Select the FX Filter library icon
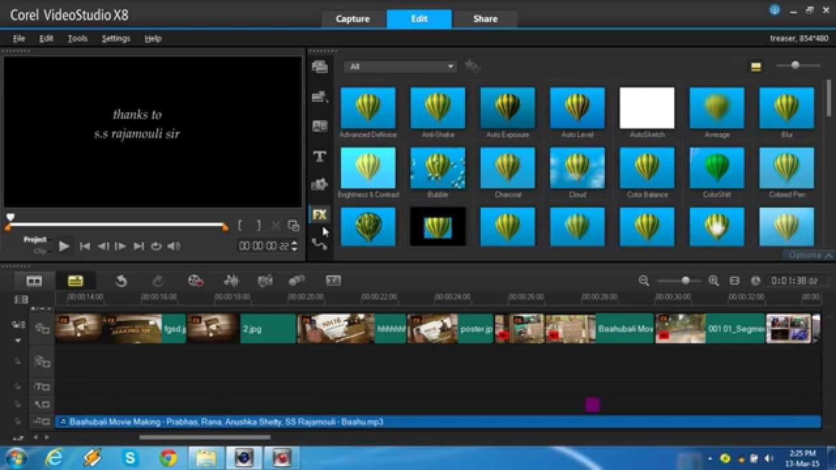 (319, 214)
